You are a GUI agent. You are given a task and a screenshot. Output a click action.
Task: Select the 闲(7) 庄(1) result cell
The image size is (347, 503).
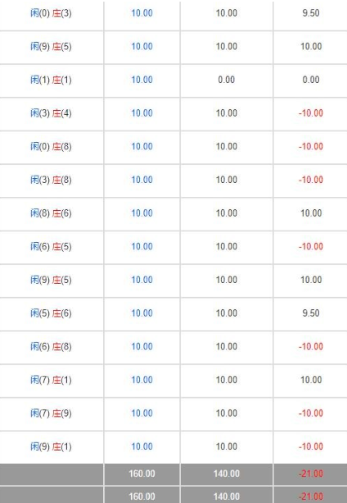(x=51, y=381)
